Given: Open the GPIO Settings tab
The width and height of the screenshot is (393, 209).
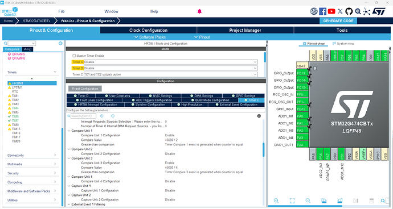Looking at the screenshot, I should (x=243, y=96).
